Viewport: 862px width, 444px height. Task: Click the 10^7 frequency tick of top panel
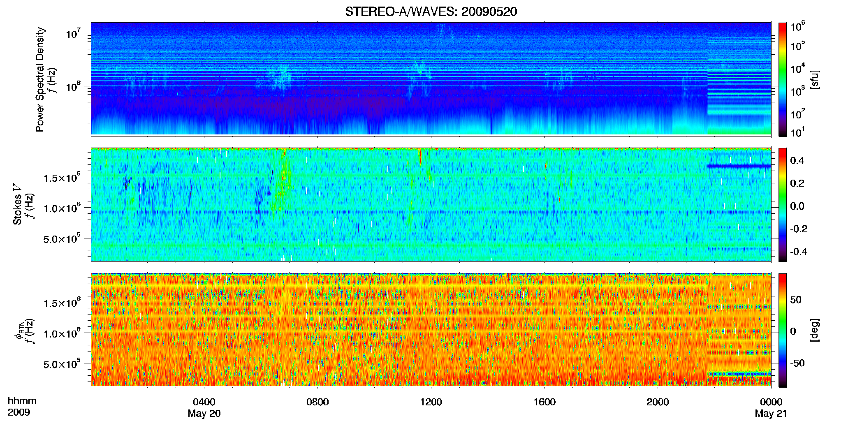coord(73,33)
